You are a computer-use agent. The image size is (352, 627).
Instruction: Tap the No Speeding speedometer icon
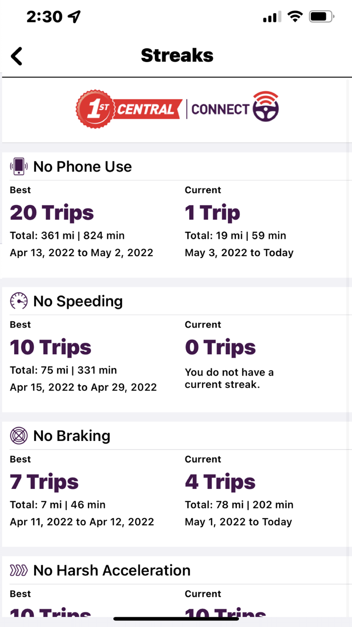(19, 301)
